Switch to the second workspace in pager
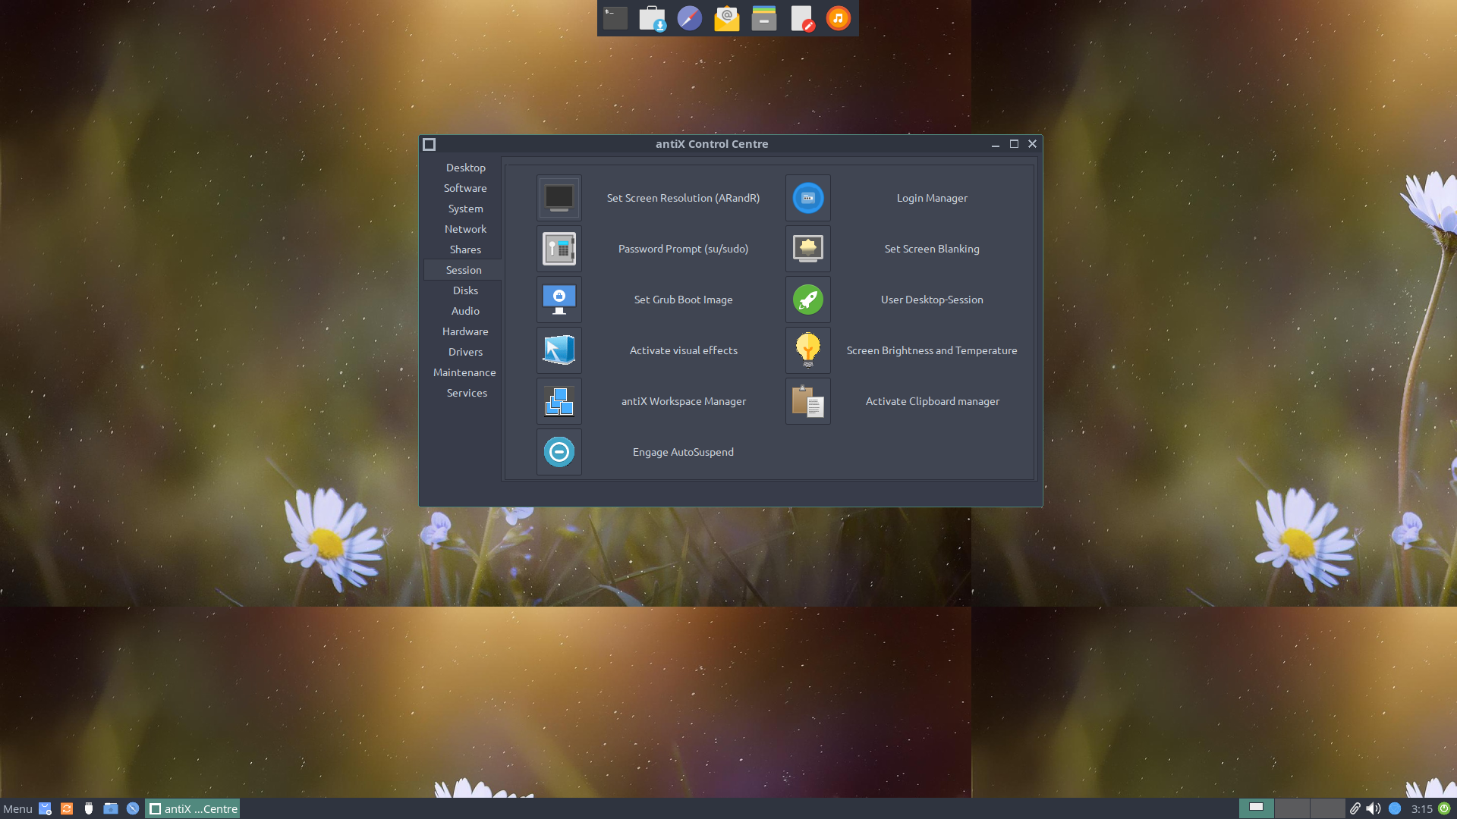 [1292, 808]
